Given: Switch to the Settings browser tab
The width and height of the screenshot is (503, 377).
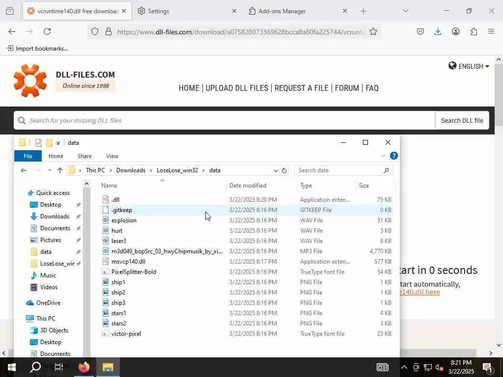Looking at the screenshot, I should 187,11.
